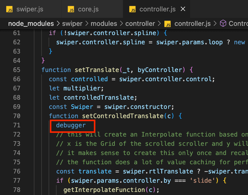Click line number 78 in gutter
Screen dimensions: 248x195
[17, 190]
